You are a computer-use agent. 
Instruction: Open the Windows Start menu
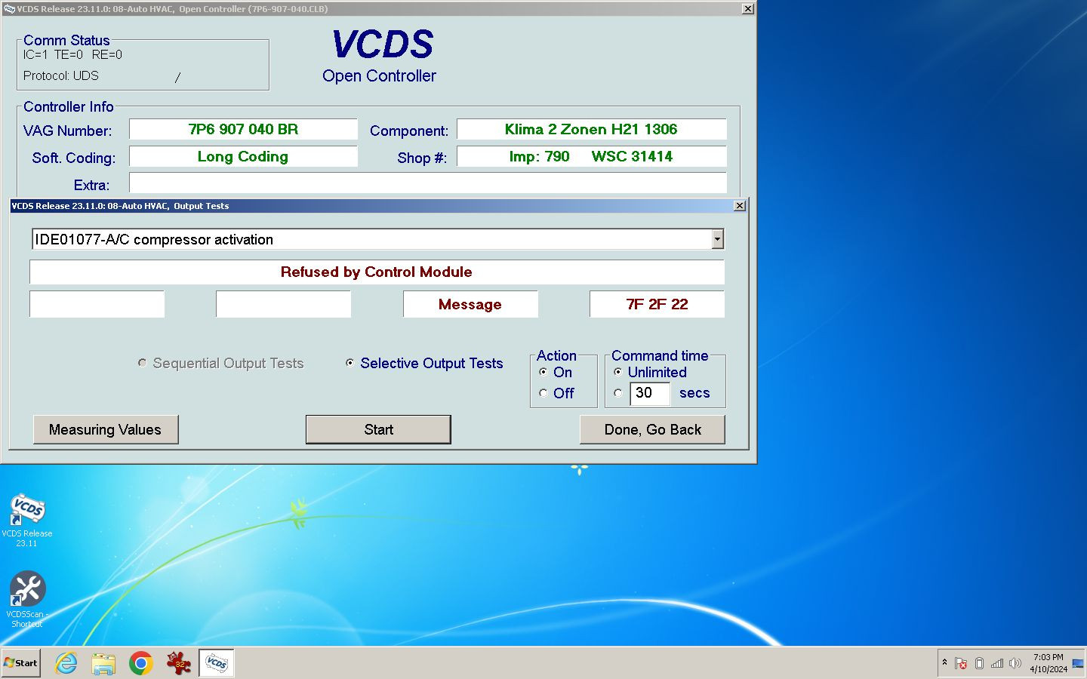pos(20,663)
